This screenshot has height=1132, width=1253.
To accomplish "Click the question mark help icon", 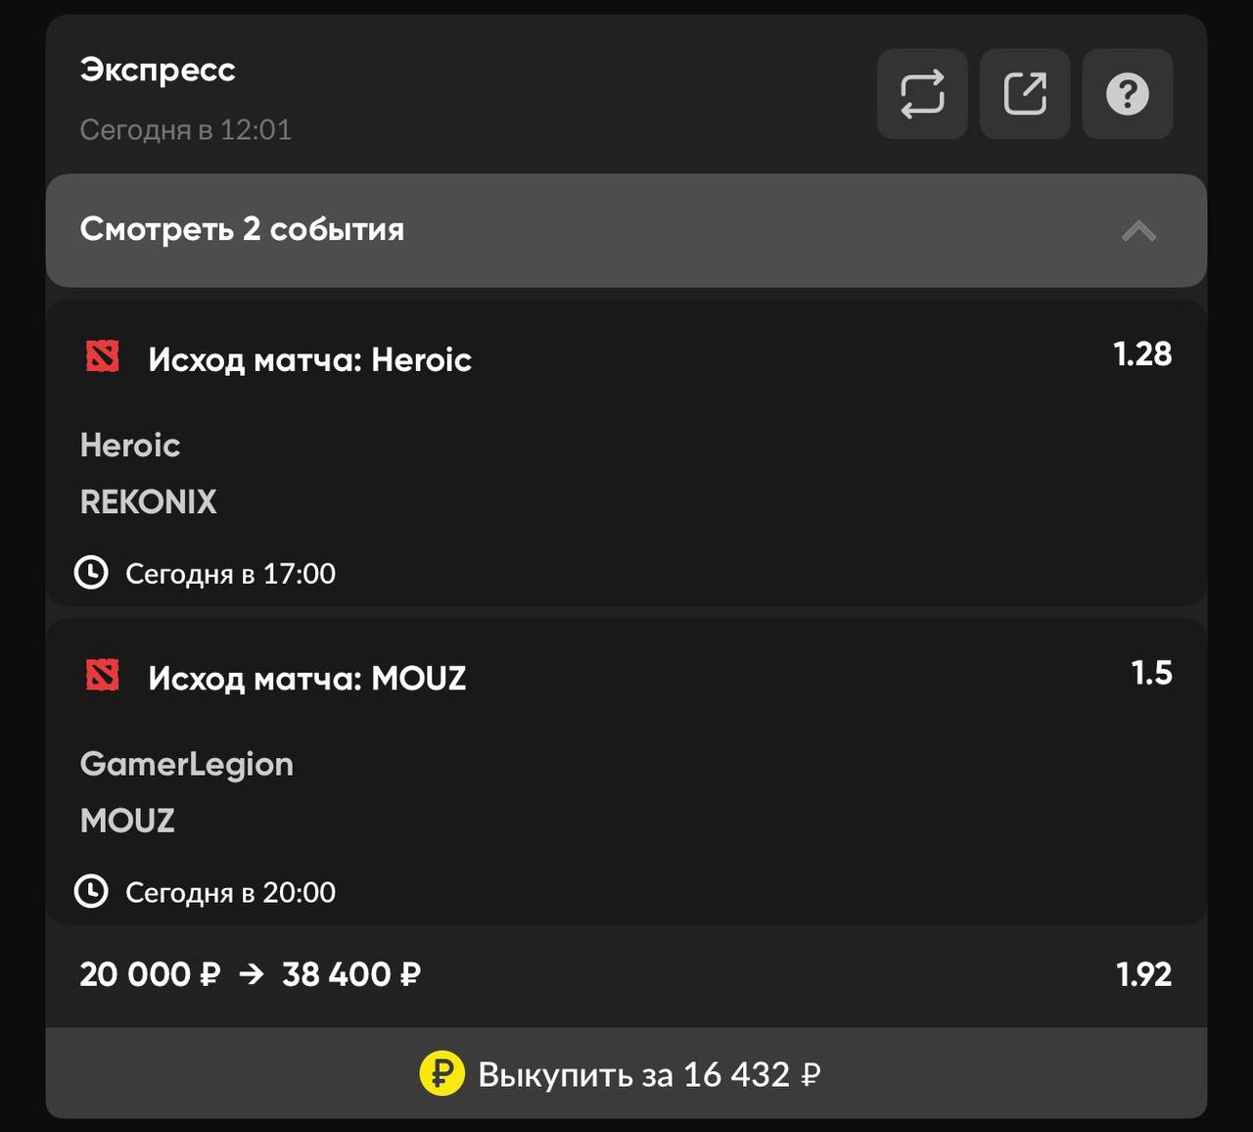I will point(1127,94).
